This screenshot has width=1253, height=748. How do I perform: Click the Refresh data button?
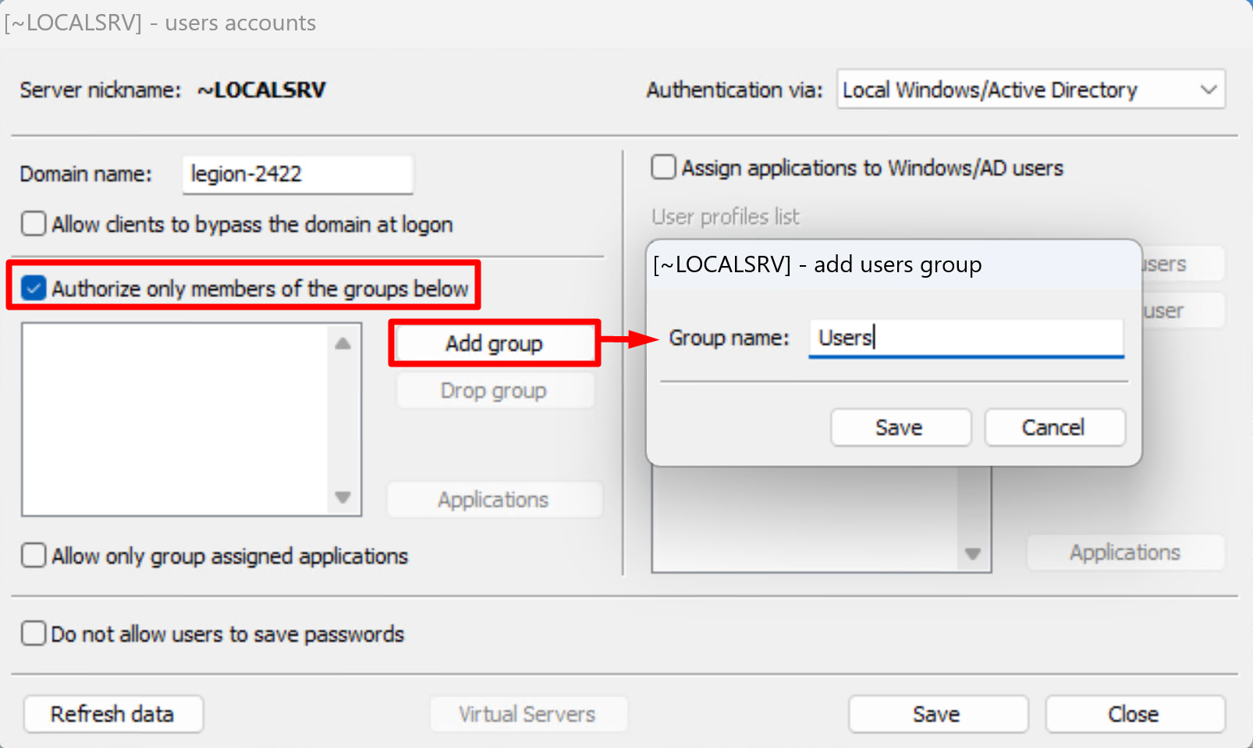(113, 714)
